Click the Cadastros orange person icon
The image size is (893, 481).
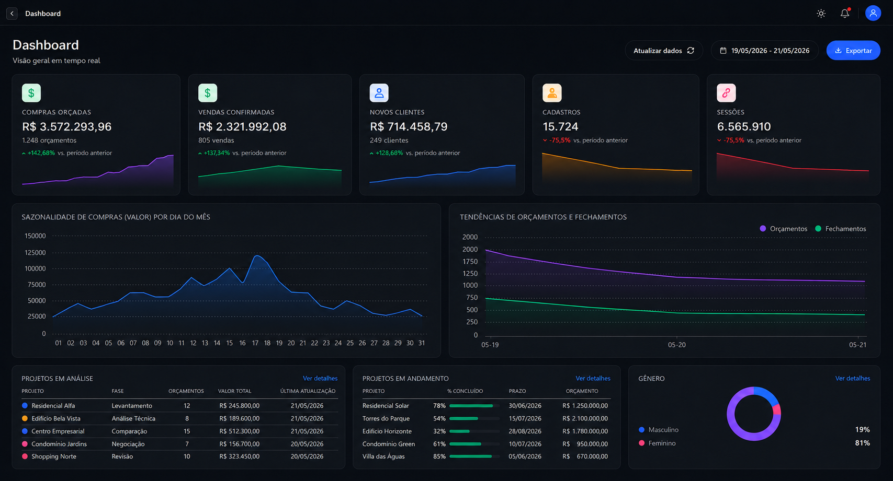coord(552,93)
